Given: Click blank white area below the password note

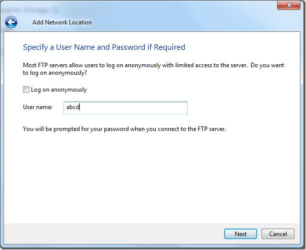Looking at the screenshot, I should coord(150,179).
